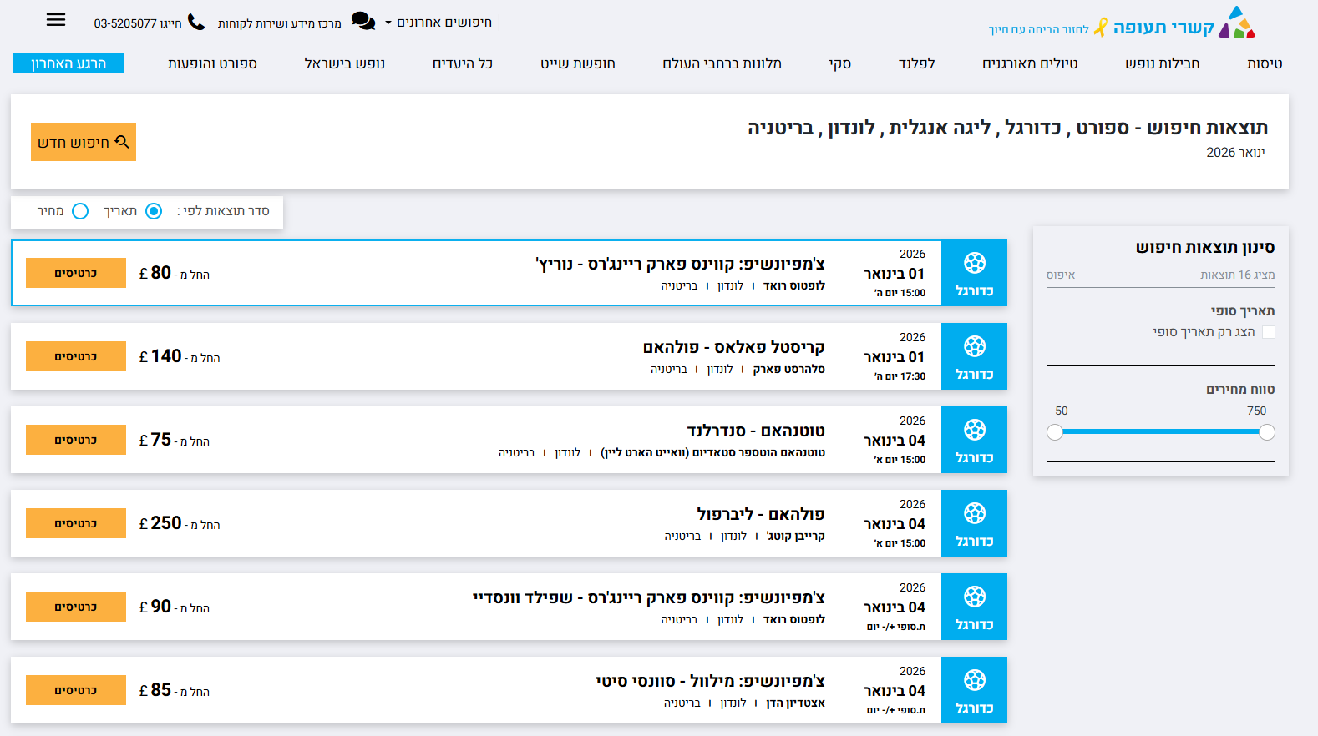Open the חופשות שייט menu item
Screen dimensions: 1318x736
pos(577,63)
